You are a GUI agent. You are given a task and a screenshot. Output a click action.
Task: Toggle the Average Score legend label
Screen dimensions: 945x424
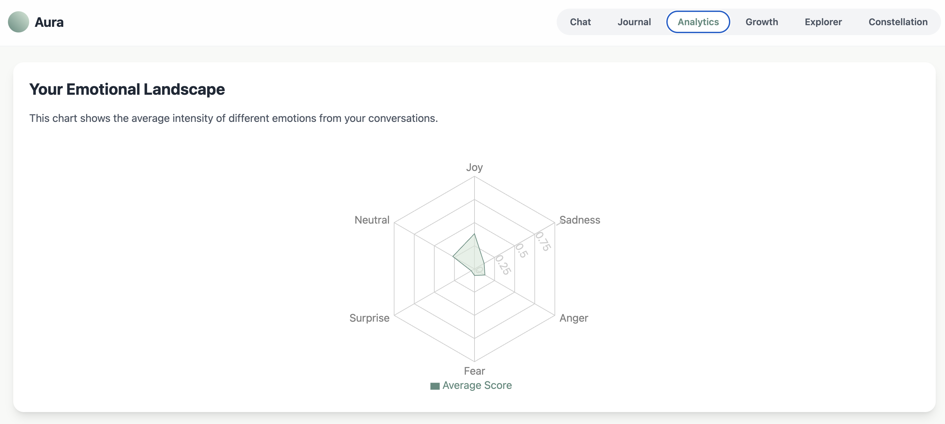point(477,385)
